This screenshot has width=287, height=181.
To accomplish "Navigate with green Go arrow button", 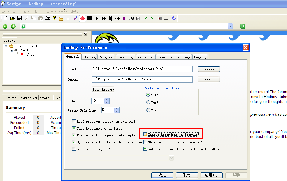I will click(x=243, y=26).
